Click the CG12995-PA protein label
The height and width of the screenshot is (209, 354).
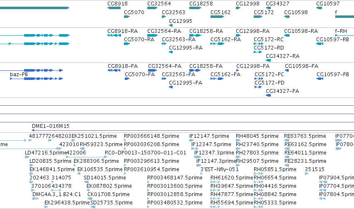point(186,83)
